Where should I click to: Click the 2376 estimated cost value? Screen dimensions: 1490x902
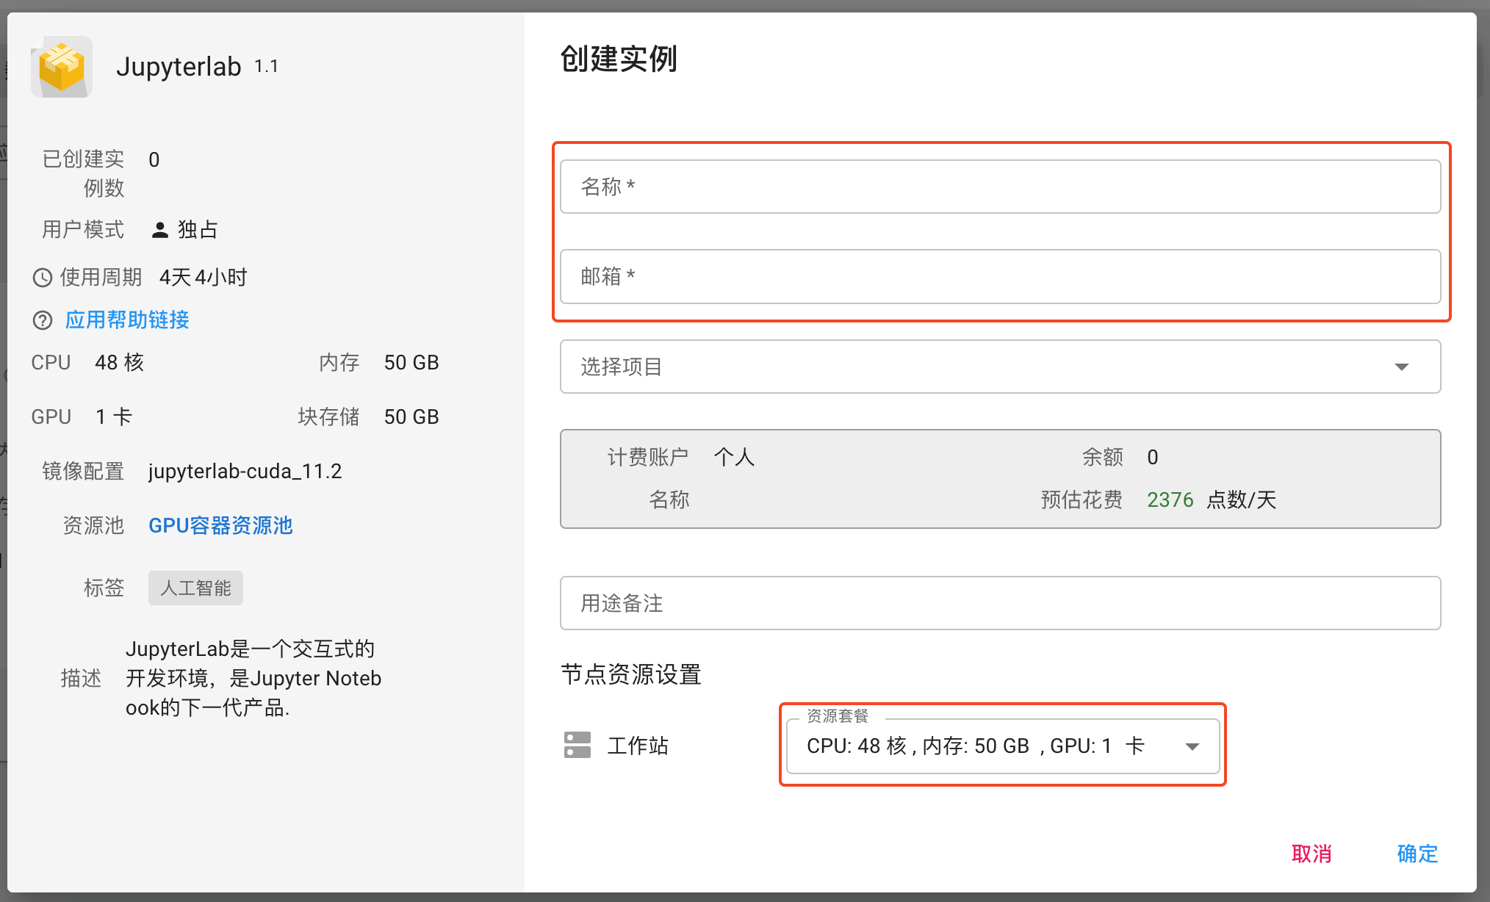pos(1170,499)
